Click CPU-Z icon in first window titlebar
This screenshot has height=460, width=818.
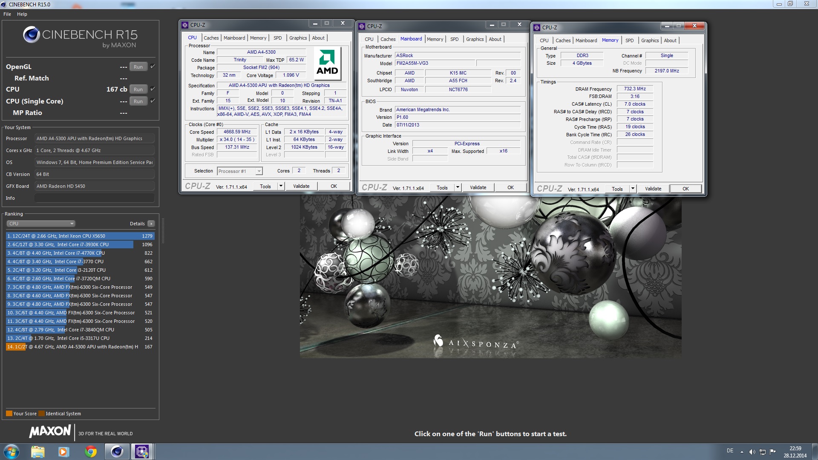tap(185, 25)
